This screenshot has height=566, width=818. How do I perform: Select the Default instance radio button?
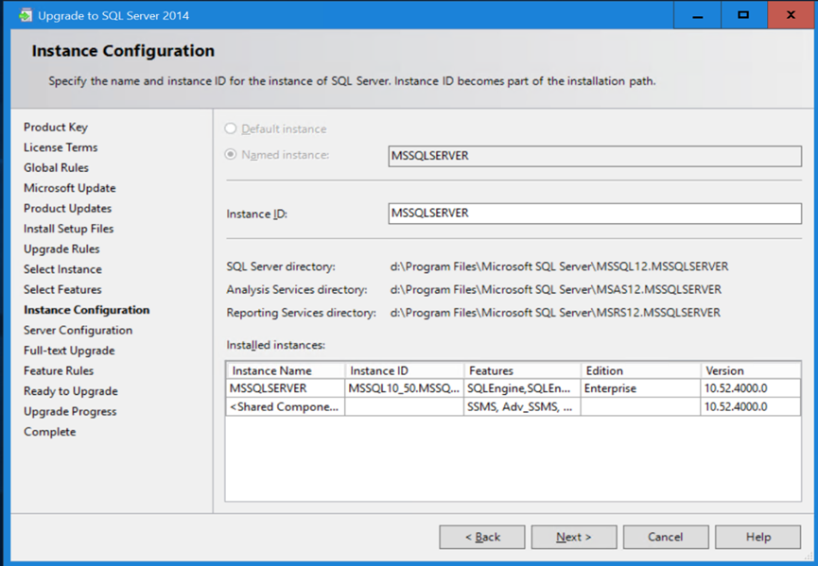point(230,129)
